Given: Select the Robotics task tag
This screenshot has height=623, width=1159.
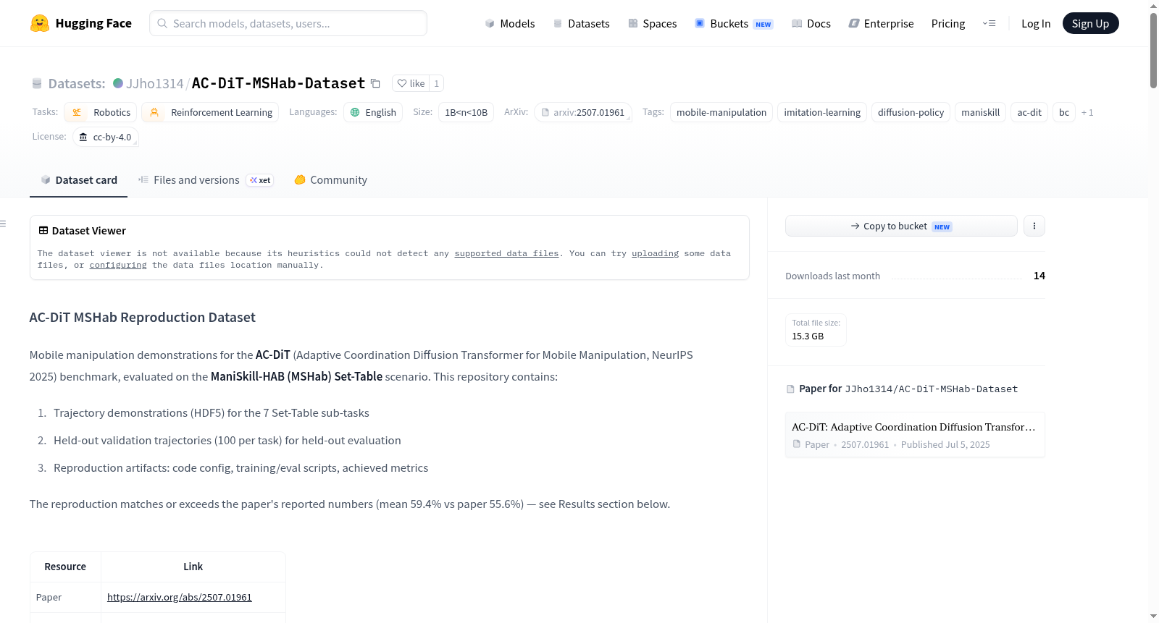Looking at the screenshot, I should tap(101, 112).
